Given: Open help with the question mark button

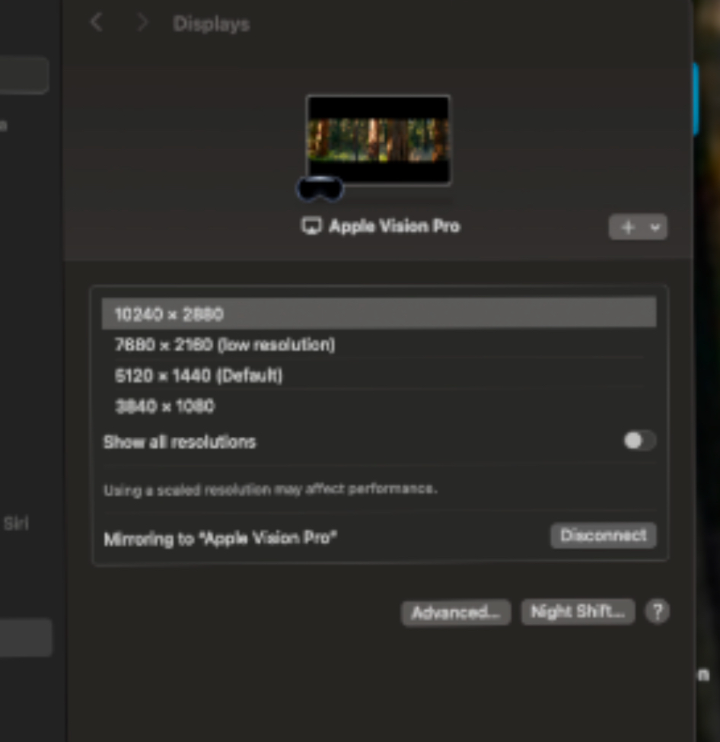Looking at the screenshot, I should 657,611.
